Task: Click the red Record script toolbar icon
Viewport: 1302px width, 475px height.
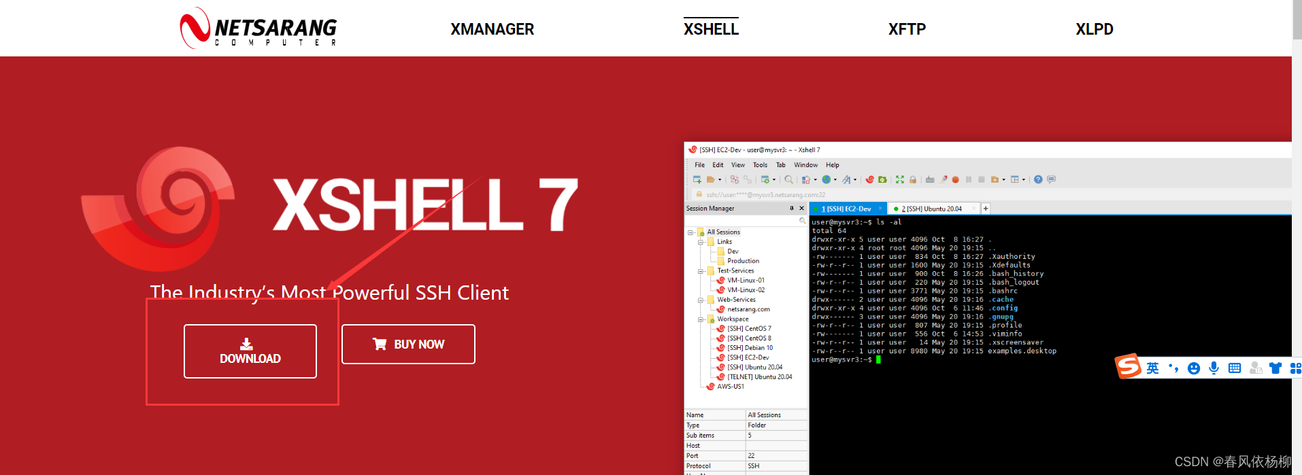Action: point(956,179)
